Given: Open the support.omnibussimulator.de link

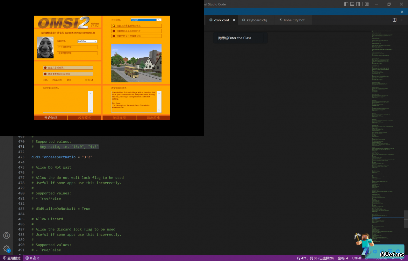Looking at the screenshot, I should coord(68,33).
